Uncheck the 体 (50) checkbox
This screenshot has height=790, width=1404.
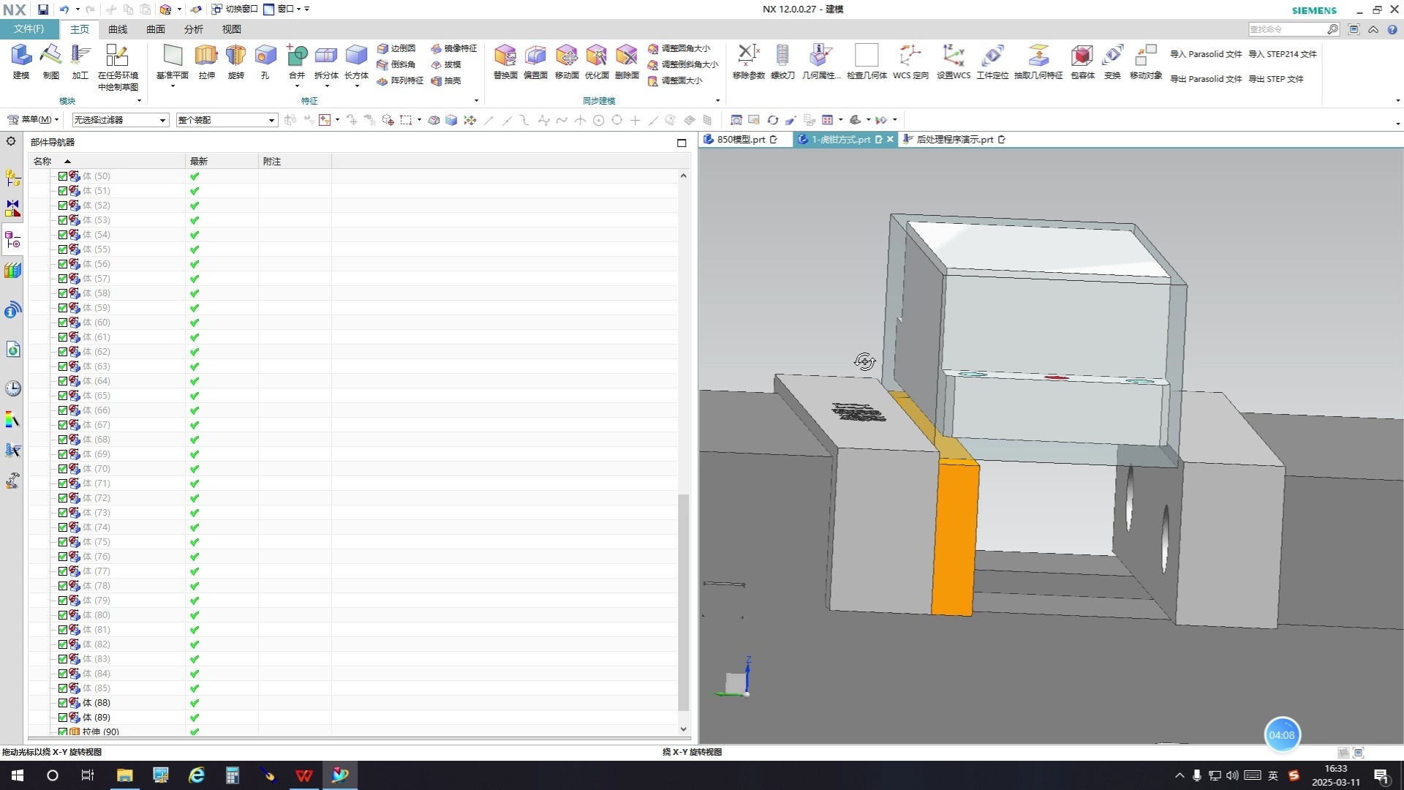63,176
